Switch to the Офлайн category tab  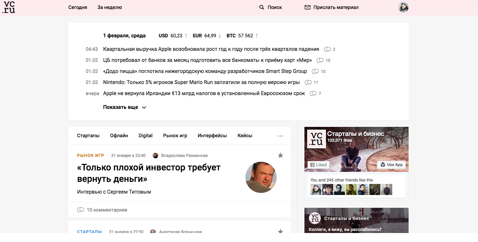point(119,136)
